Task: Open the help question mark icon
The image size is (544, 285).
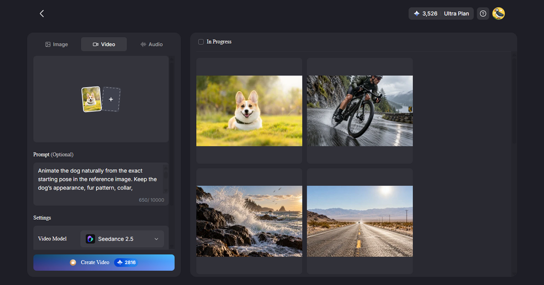Action: [x=483, y=13]
